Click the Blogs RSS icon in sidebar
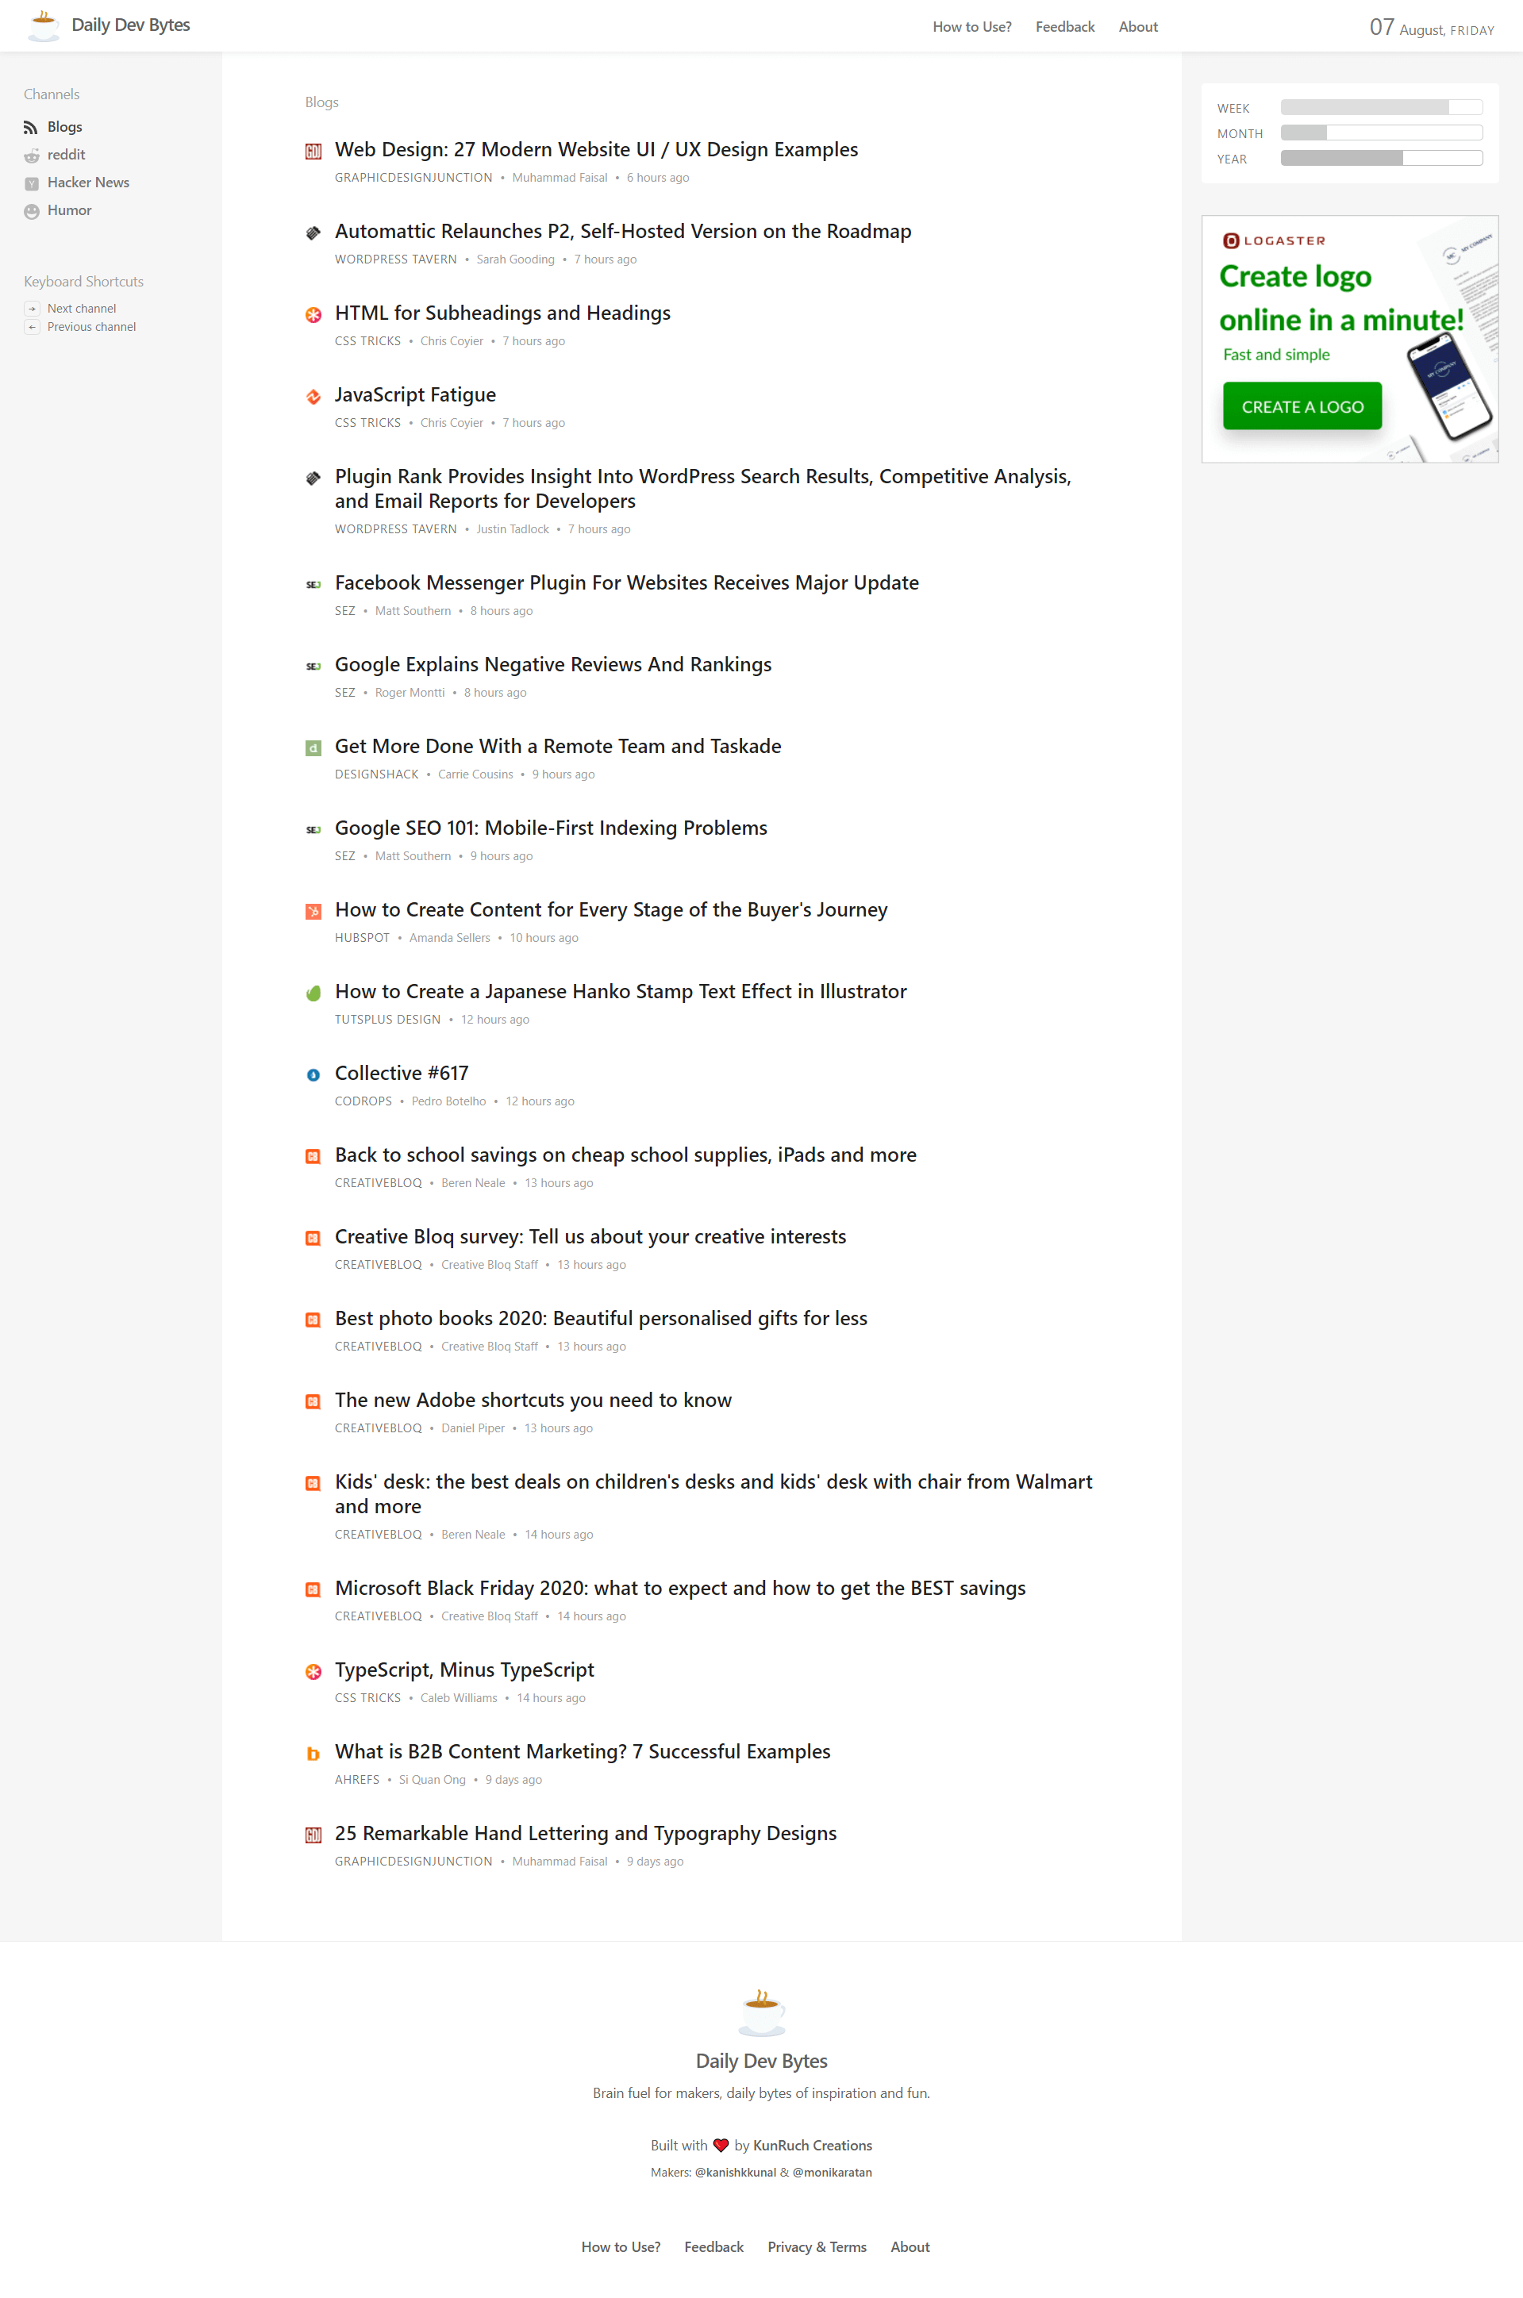Image resolution: width=1523 pixels, height=2298 pixels. click(x=31, y=127)
